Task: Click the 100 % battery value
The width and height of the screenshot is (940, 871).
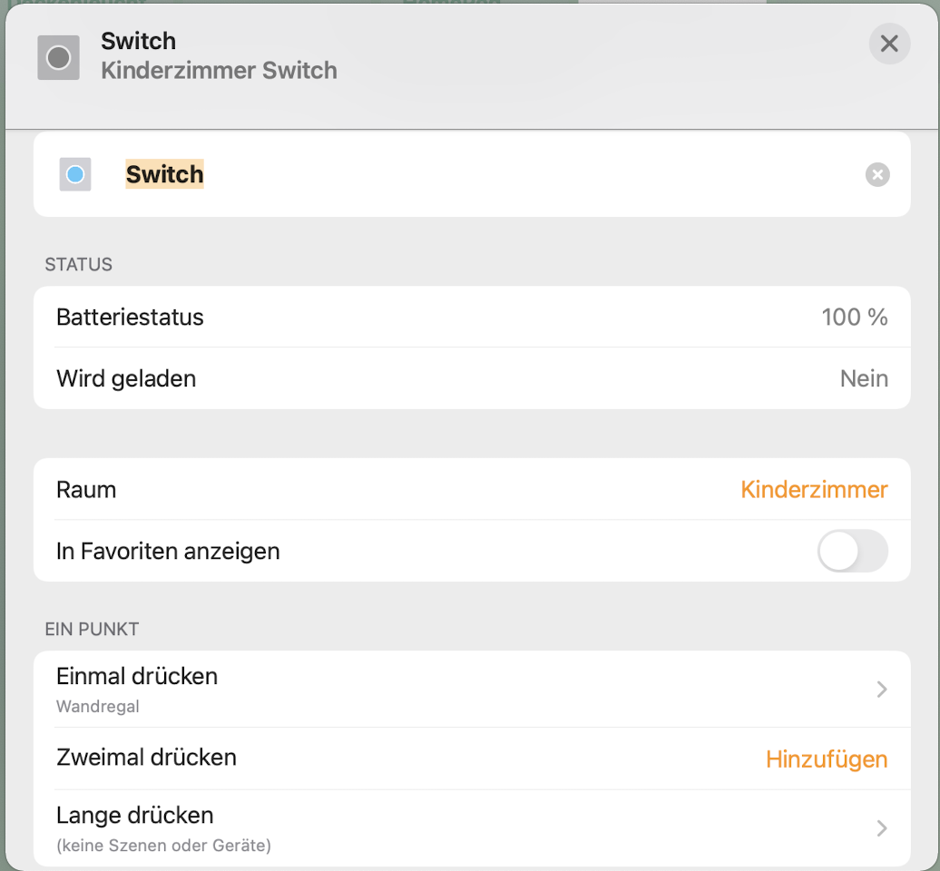Action: point(854,318)
